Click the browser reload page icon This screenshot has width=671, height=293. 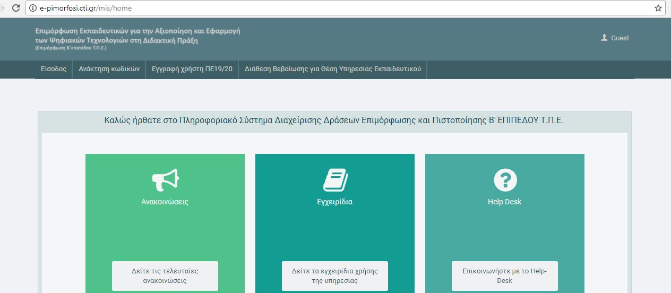16,8
